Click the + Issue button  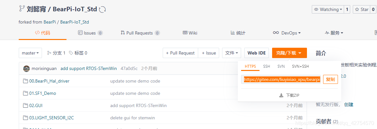(x=209, y=53)
